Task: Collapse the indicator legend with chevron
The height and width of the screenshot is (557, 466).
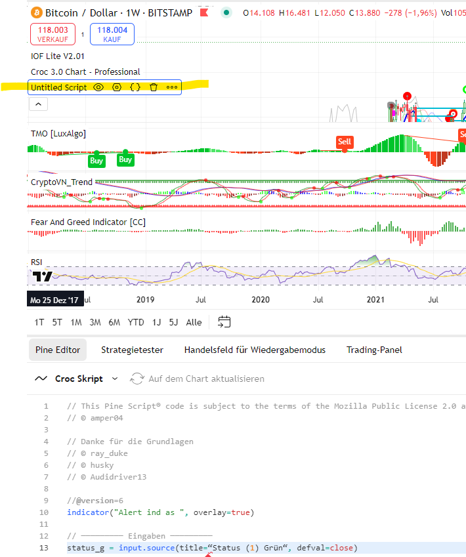Action: coord(38,104)
